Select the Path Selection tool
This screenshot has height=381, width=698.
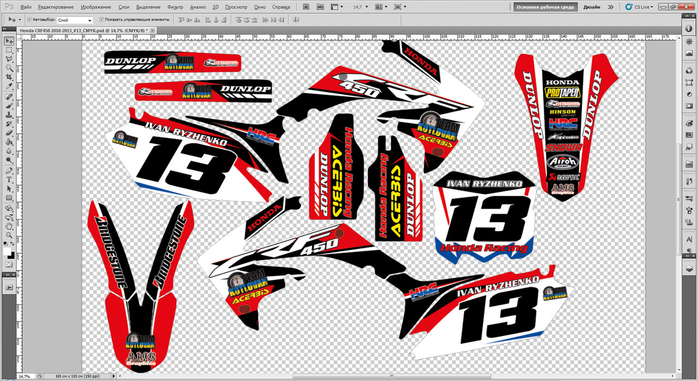coord(9,189)
